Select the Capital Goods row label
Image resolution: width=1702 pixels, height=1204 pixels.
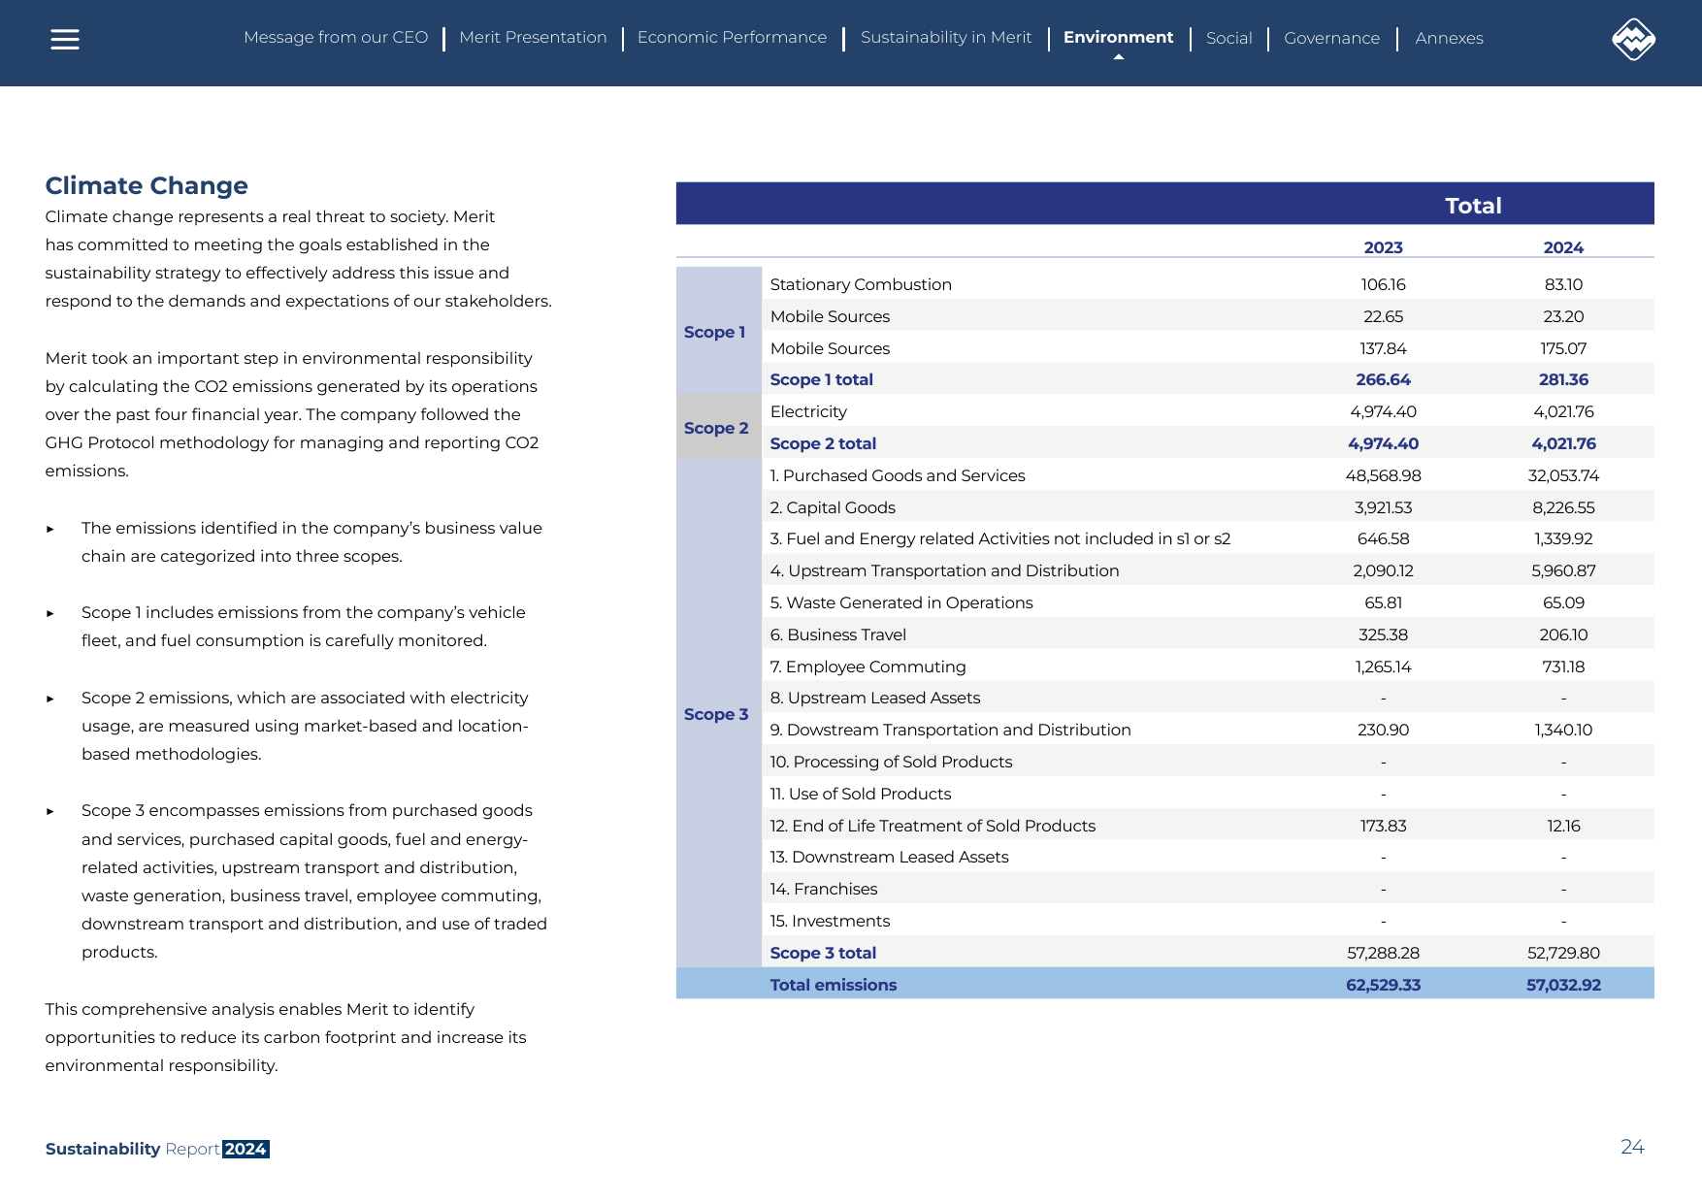click(833, 507)
